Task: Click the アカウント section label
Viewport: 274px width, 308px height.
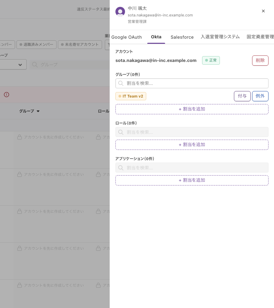Action: (x=124, y=51)
